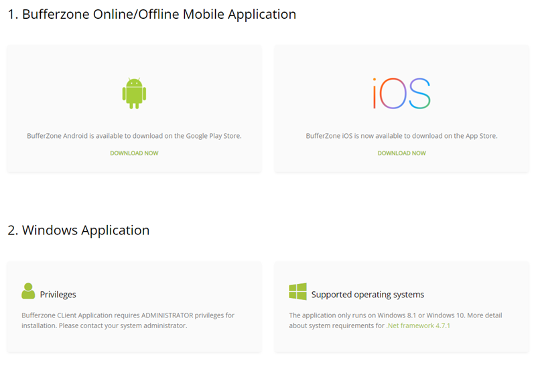The width and height of the screenshot is (536, 375).
Task: Click text about ADMINISTRATOR privileges requirement
Action: (128, 320)
